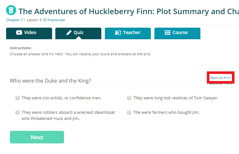This screenshot has width=239, height=154.
Task: Click the list icon on the Course tab
Action: coord(168,32)
